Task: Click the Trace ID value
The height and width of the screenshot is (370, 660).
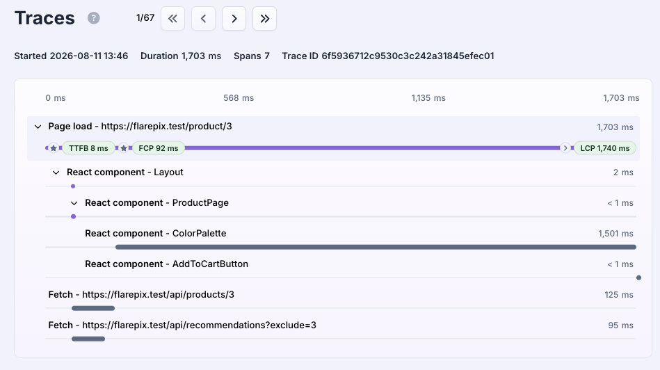Action: (408, 56)
